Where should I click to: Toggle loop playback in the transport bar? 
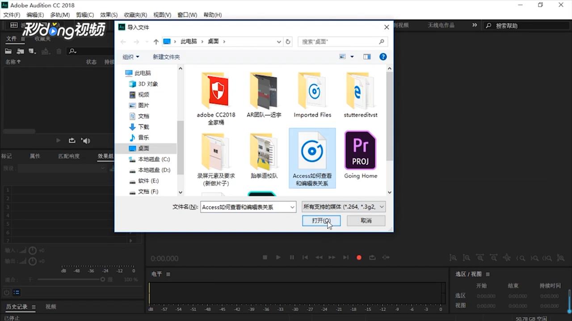[x=372, y=257]
